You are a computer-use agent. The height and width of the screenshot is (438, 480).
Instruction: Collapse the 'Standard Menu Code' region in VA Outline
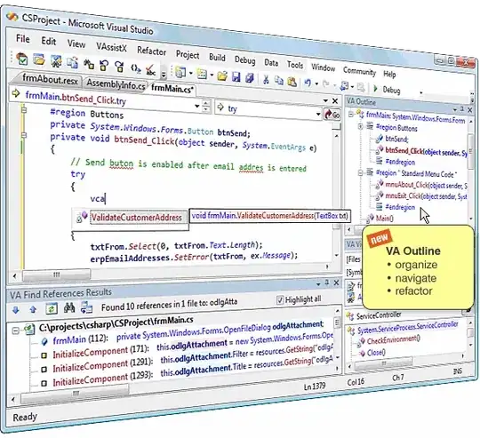pyautogui.click(x=360, y=173)
